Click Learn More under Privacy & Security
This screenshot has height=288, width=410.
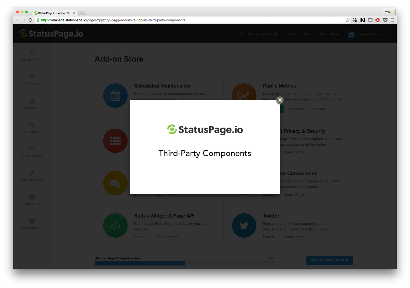[294, 152]
